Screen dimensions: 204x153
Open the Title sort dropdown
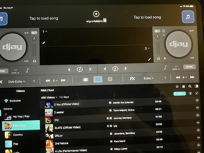point(179,94)
